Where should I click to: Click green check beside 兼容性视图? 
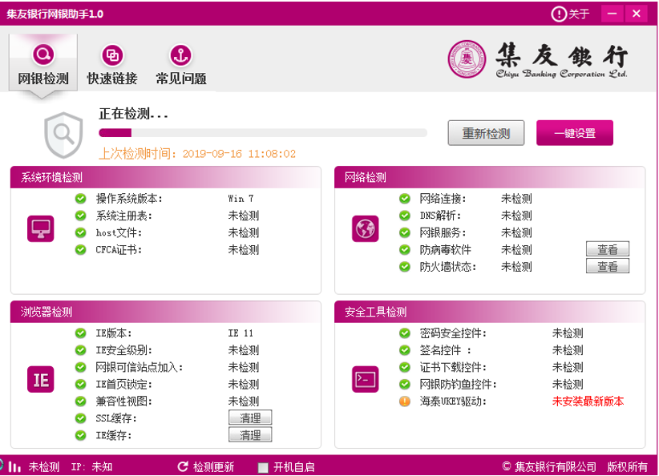[81, 401]
